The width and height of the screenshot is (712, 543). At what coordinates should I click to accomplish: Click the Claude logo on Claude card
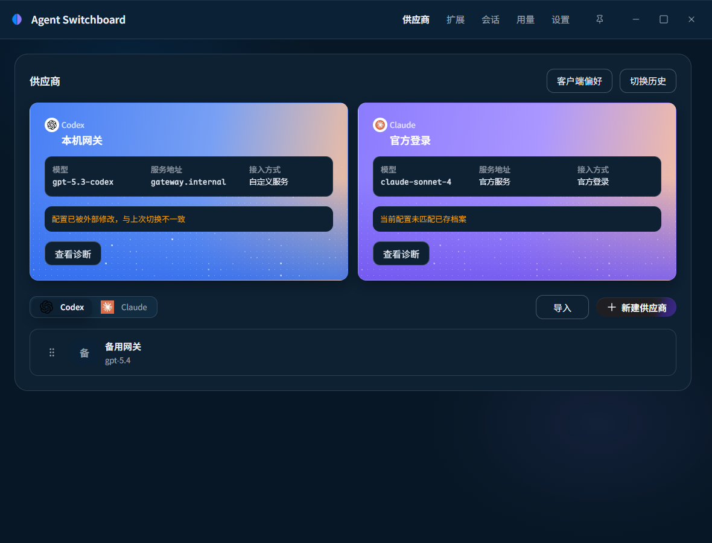(380, 124)
